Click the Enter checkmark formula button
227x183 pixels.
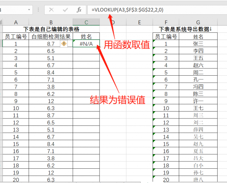point(65,10)
